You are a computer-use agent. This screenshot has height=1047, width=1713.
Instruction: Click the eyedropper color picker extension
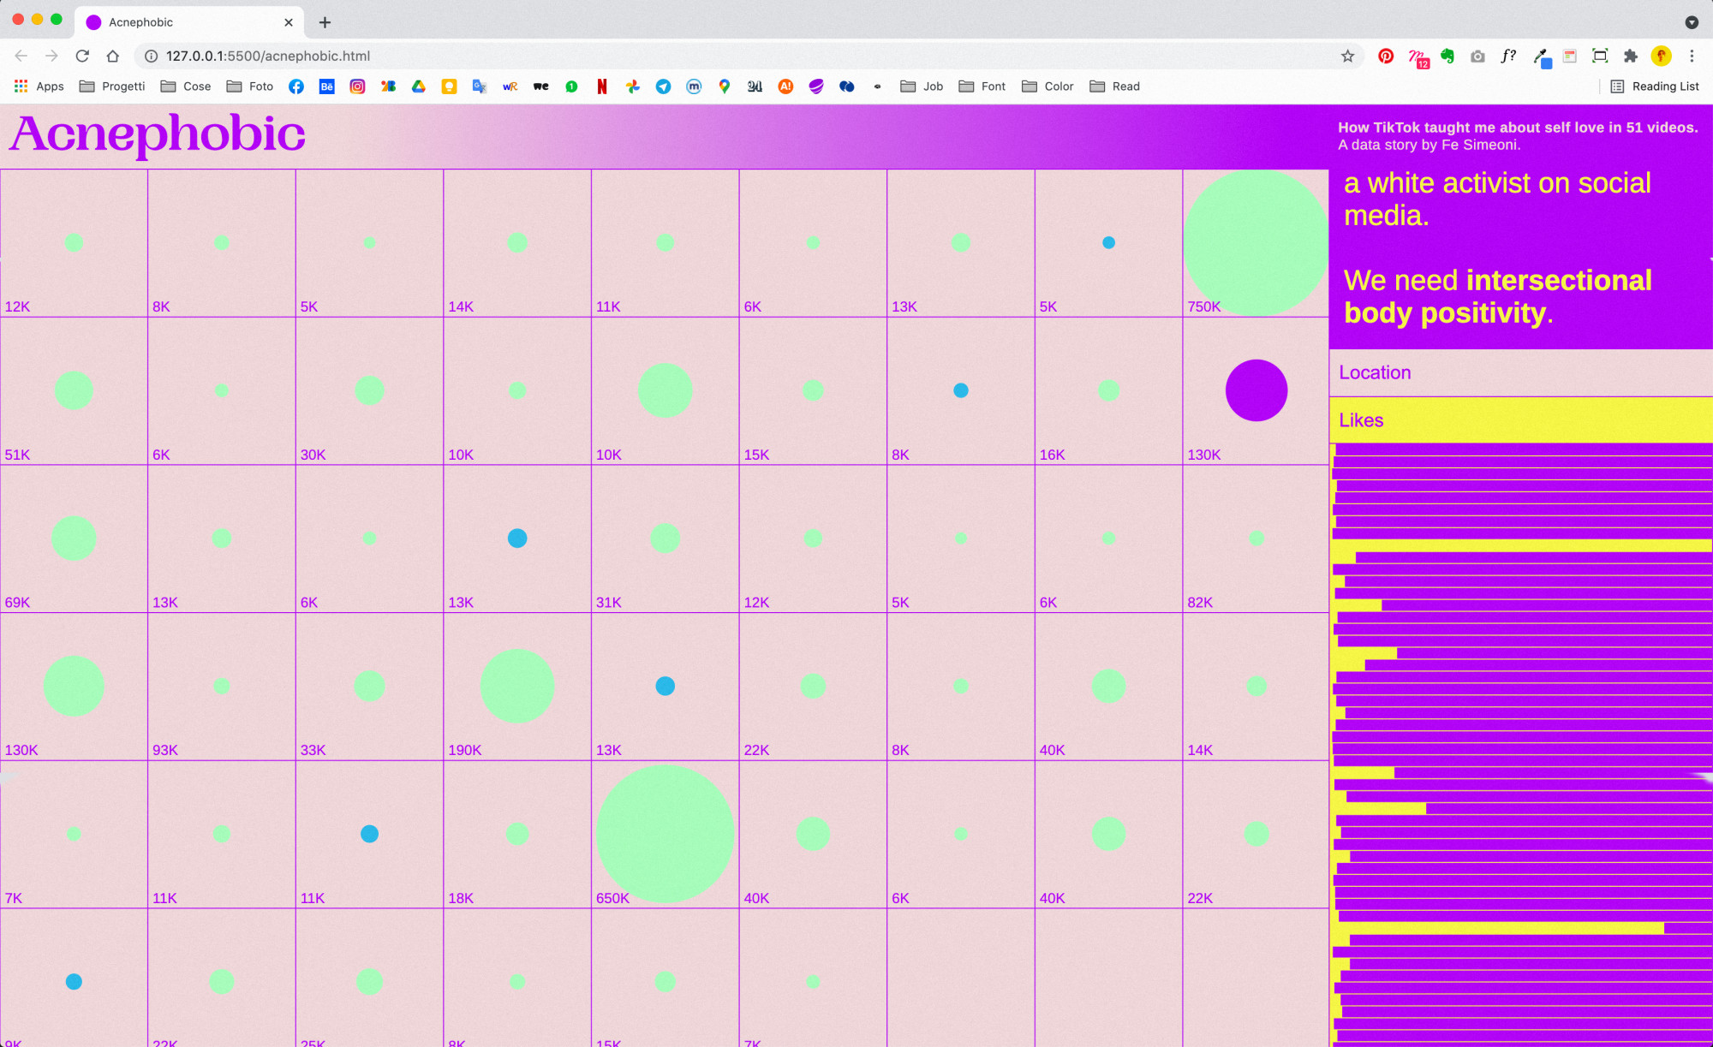(1540, 57)
